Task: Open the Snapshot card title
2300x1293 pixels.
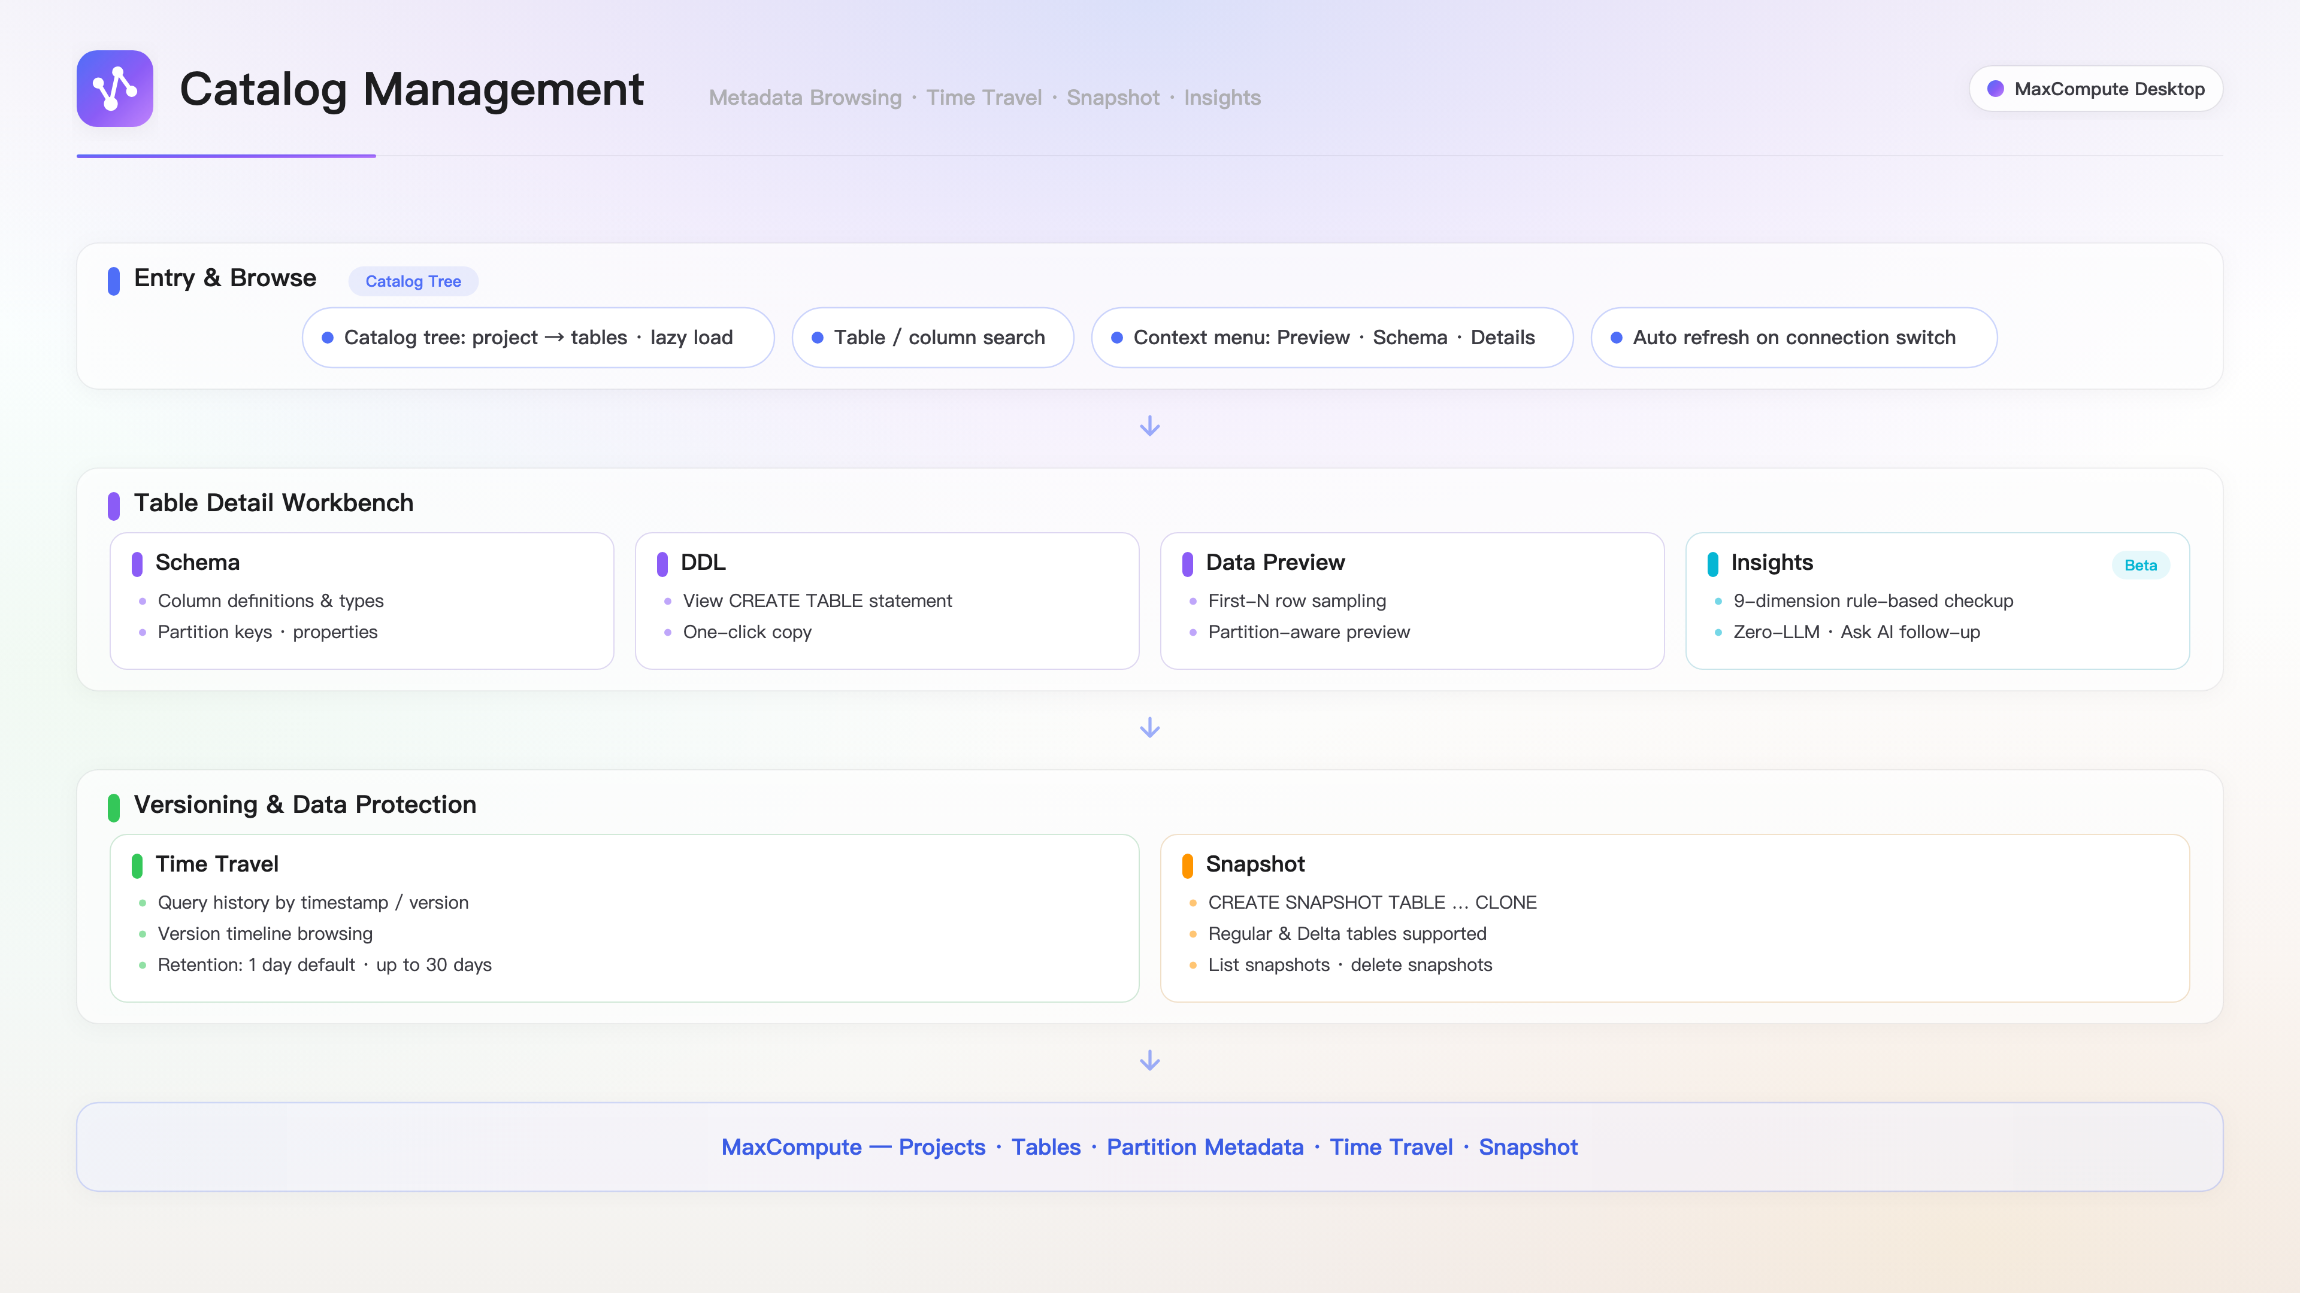Action: [1254, 864]
